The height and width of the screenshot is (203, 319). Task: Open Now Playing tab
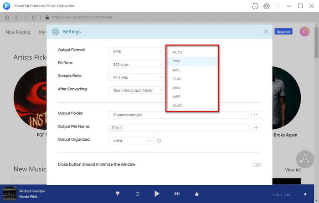(18, 32)
